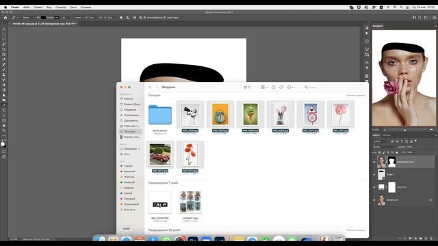The height and width of the screenshot is (246, 438).
Task: Select the Move tool in Photoshop toolbar
Action: (4, 29)
